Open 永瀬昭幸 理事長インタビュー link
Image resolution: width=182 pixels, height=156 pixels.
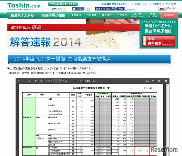coord(116,4)
